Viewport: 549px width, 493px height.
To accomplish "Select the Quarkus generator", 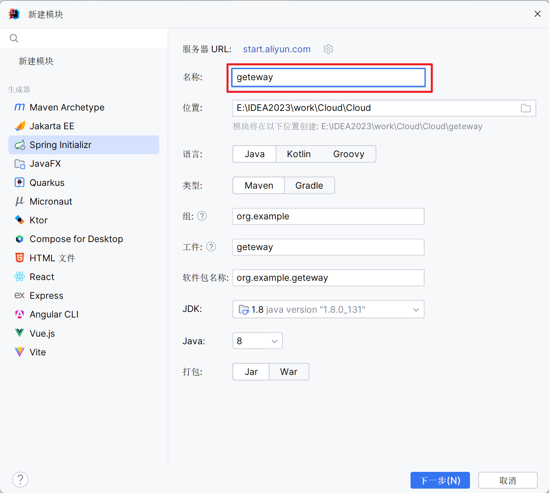I will coord(84,182).
